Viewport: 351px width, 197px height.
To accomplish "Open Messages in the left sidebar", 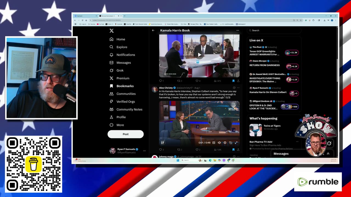I will tap(120, 63).
